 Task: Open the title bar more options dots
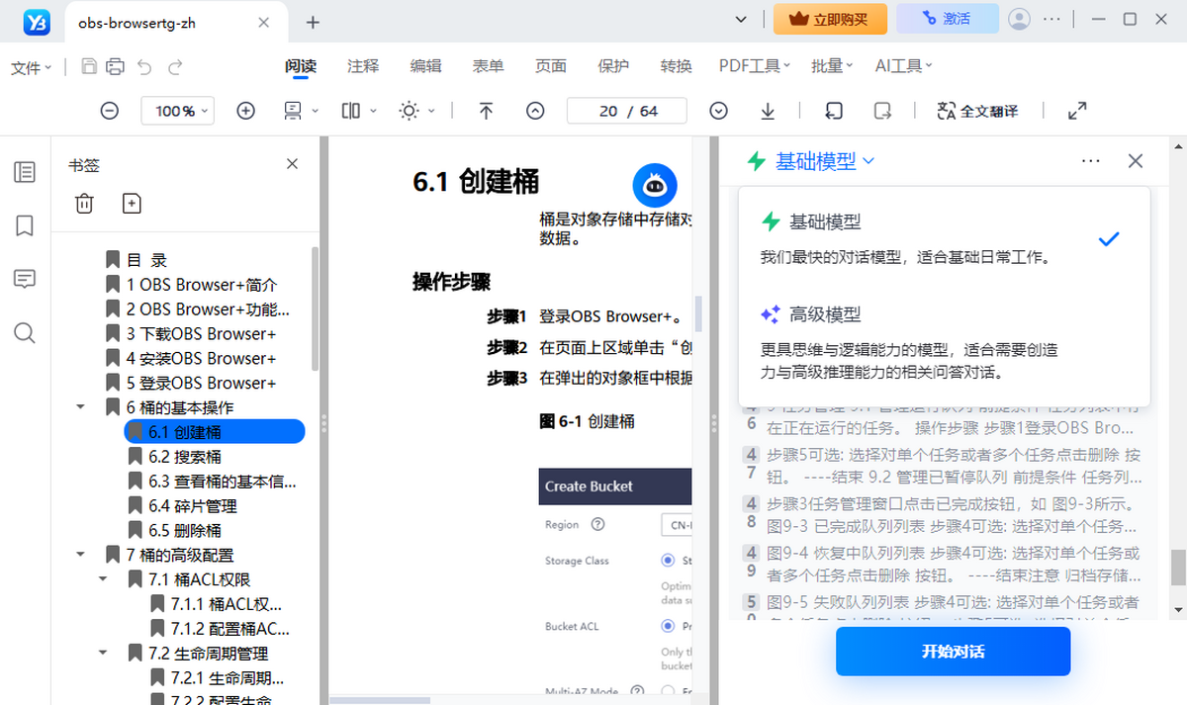coord(1052,19)
